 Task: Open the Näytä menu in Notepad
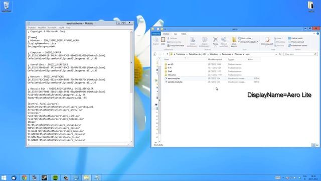(61, 28)
